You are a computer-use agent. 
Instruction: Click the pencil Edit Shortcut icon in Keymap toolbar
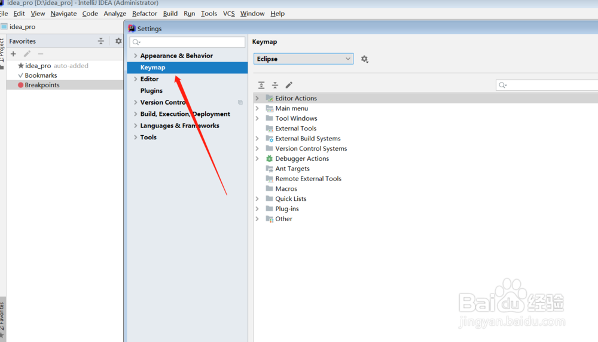pyautogui.click(x=289, y=85)
